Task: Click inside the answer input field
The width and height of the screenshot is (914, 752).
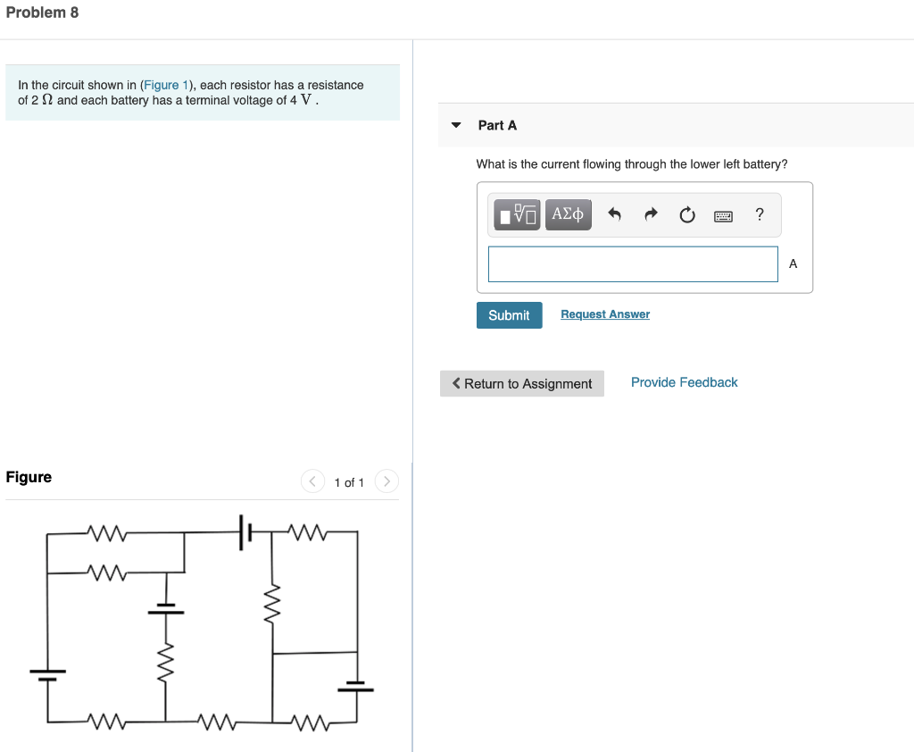Action: click(633, 263)
